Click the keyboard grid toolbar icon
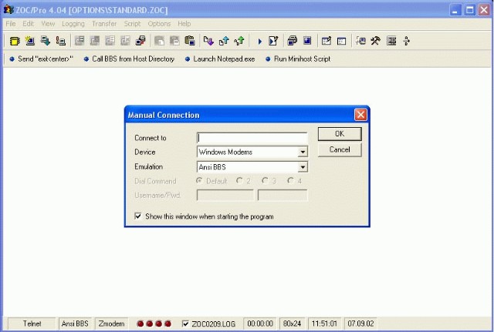494x332 pixels. (x=391, y=41)
